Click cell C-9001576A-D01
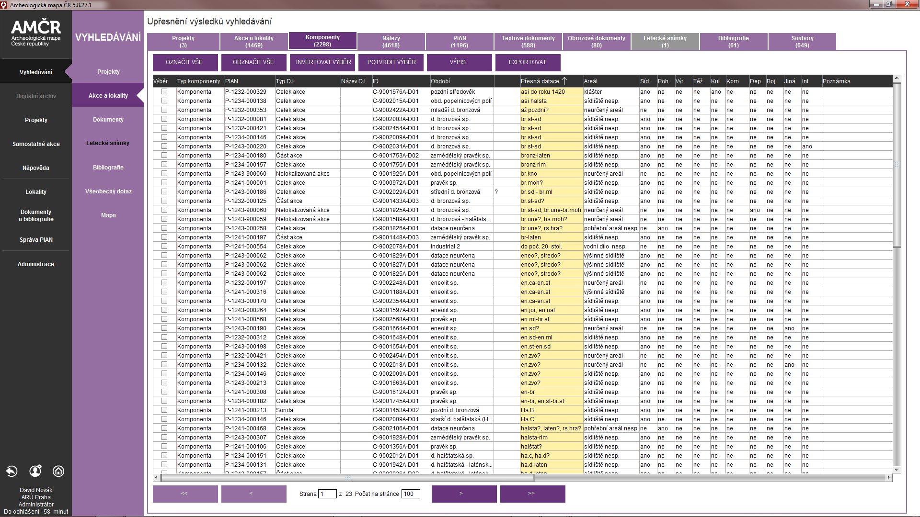920x517 pixels. [x=401, y=92]
